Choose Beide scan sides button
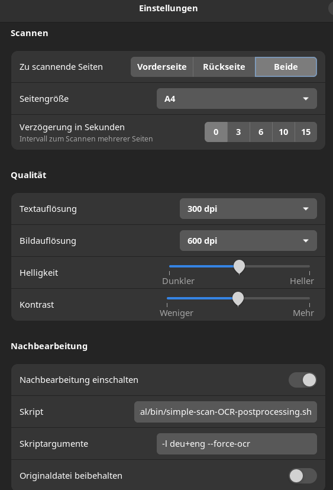The height and width of the screenshot is (490, 333). [x=286, y=67]
